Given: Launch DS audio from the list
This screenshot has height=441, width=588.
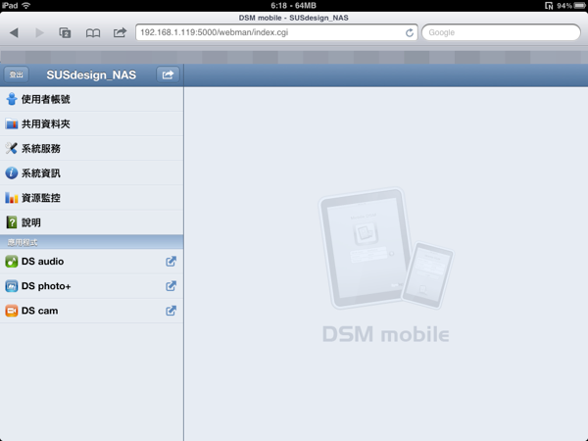Looking at the screenshot, I should tap(91, 262).
